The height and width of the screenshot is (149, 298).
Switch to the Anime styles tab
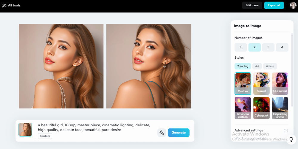pyautogui.click(x=270, y=66)
